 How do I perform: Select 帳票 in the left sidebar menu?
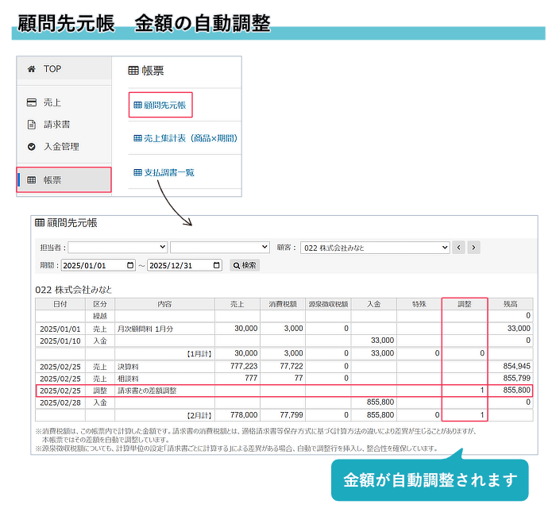(x=64, y=180)
